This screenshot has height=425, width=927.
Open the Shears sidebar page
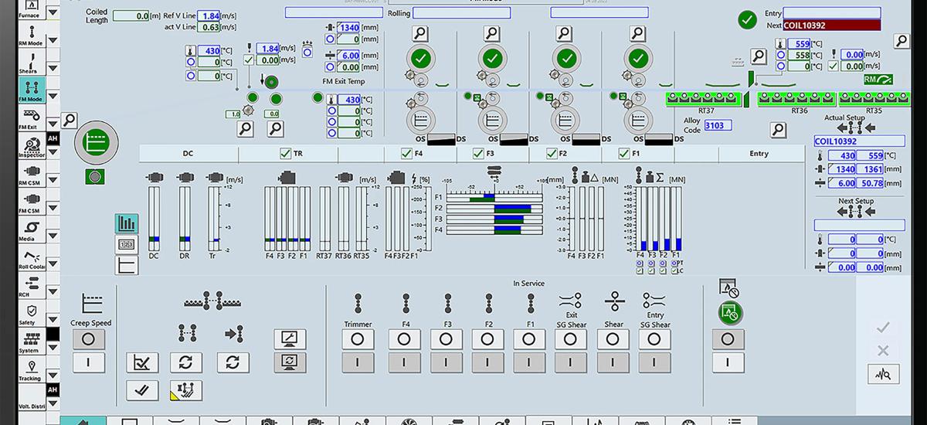pos(32,63)
